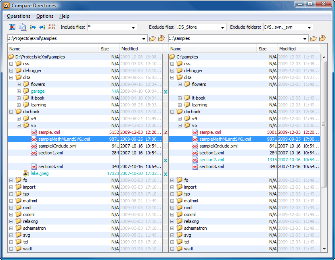
Task: Click the left directory path input field
Action: 74,38
